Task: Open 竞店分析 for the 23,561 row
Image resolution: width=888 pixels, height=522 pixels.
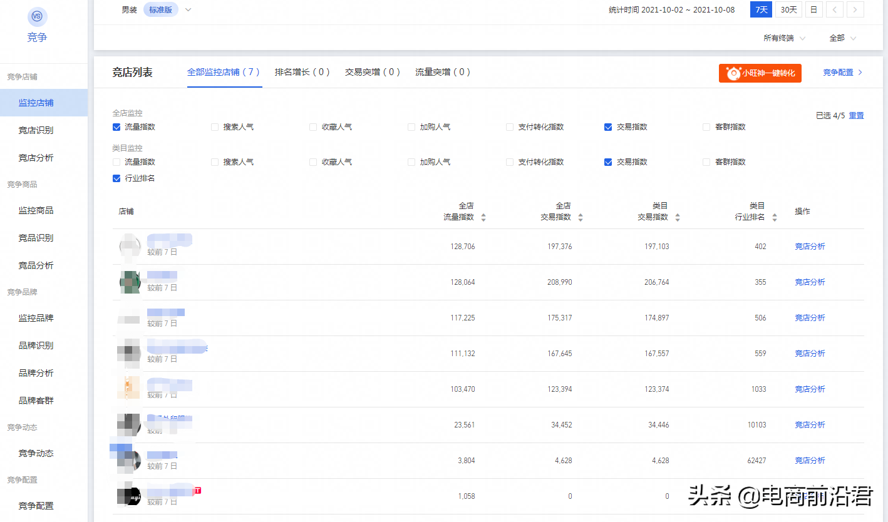Action: (x=810, y=425)
